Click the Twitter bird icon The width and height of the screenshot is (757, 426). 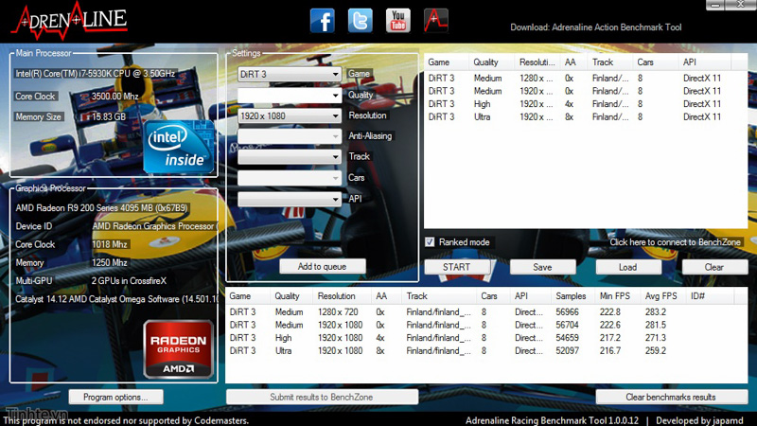coord(361,21)
